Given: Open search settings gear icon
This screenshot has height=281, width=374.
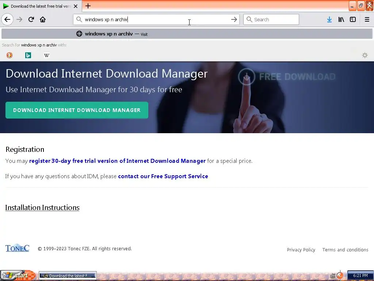Looking at the screenshot, I should [365, 55].
